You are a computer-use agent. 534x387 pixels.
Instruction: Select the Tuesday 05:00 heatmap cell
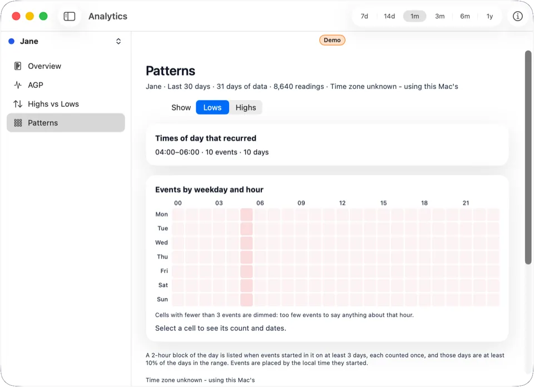pos(246,229)
